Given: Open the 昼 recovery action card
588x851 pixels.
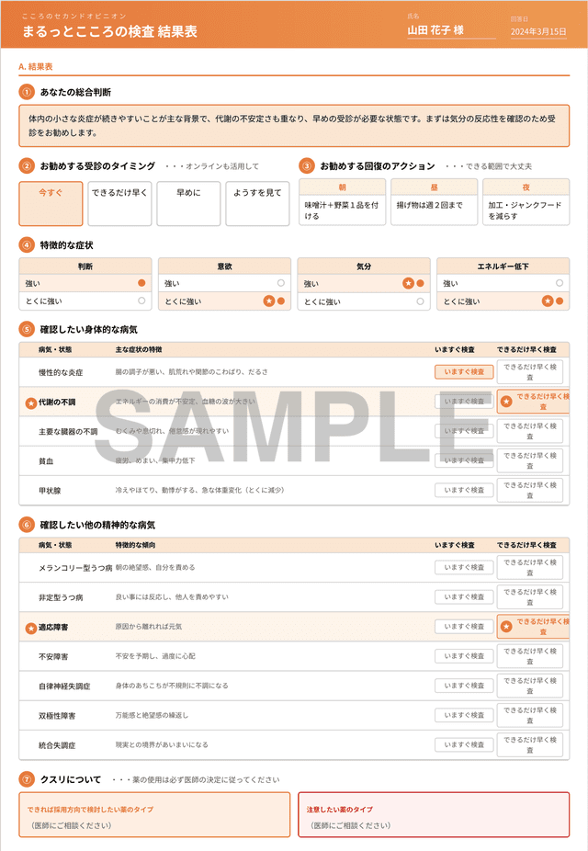Looking at the screenshot, I should [x=434, y=202].
